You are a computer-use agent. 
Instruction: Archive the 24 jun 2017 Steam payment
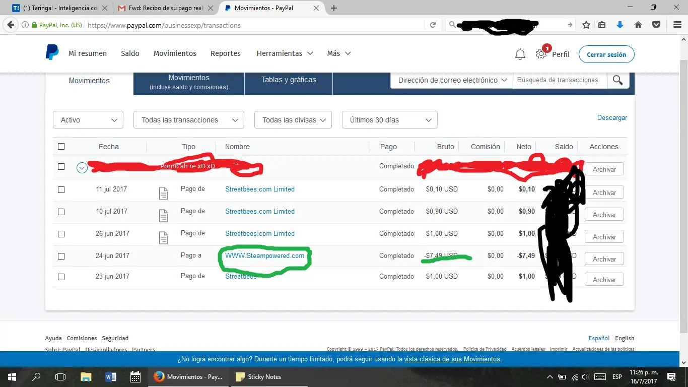(x=604, y=259)
